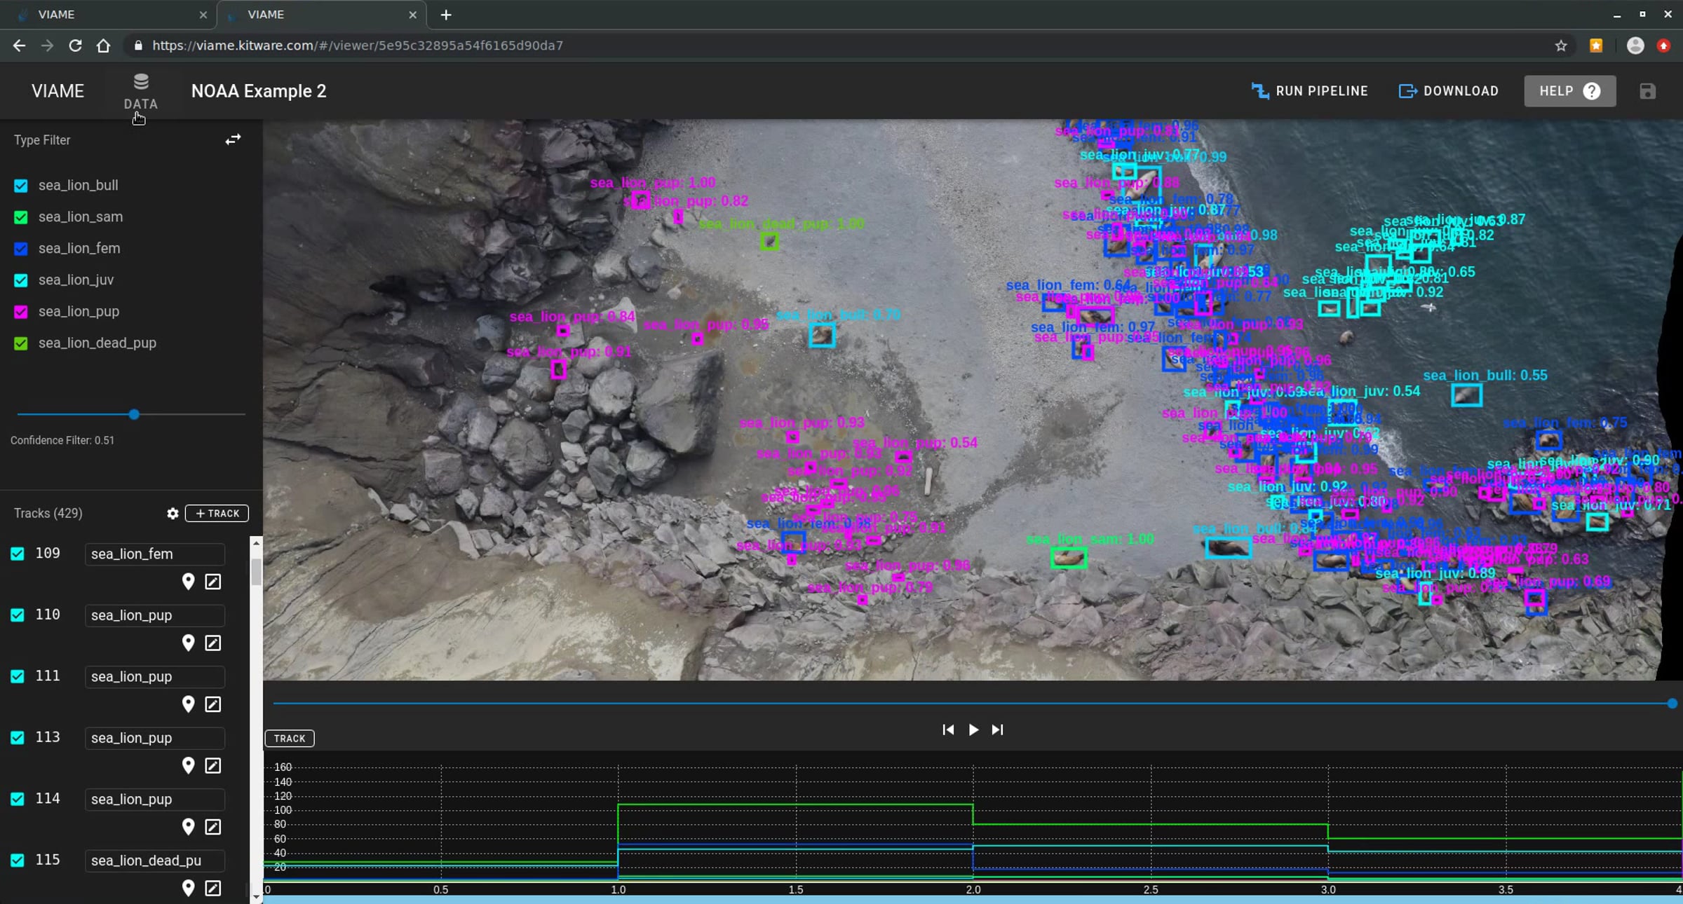Viewport: 1683px width, 904px height.
Task: Click the Confidence Filter slider handle
Action: tap(134, 415)
